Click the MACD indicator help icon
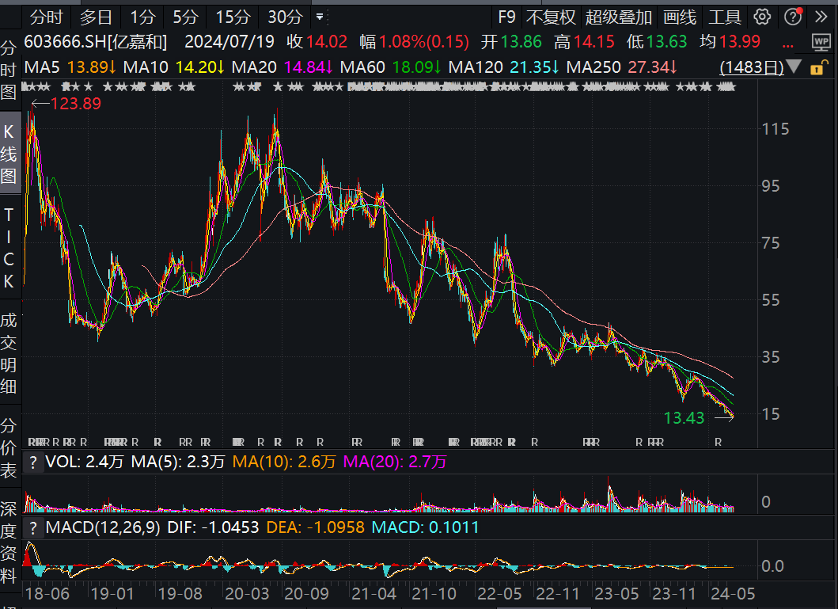The image size is (838, 609). tap(33, 528)
